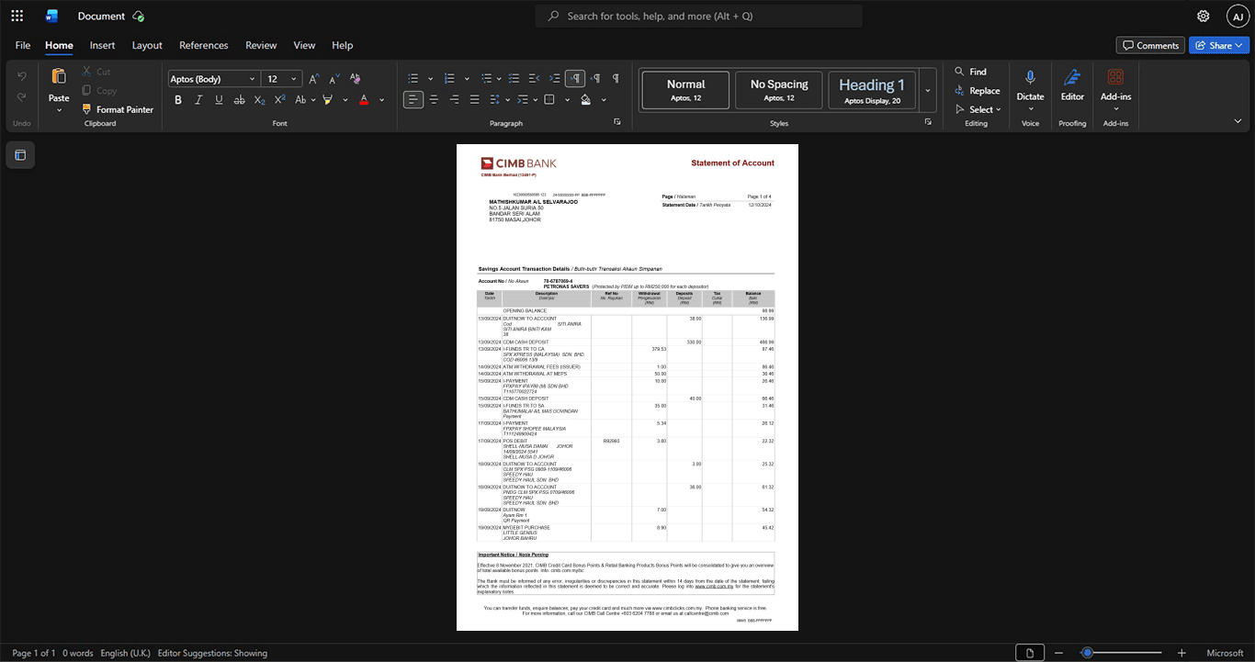
Task: Switch to the Insert tab
Action: [x=102, y=45]
